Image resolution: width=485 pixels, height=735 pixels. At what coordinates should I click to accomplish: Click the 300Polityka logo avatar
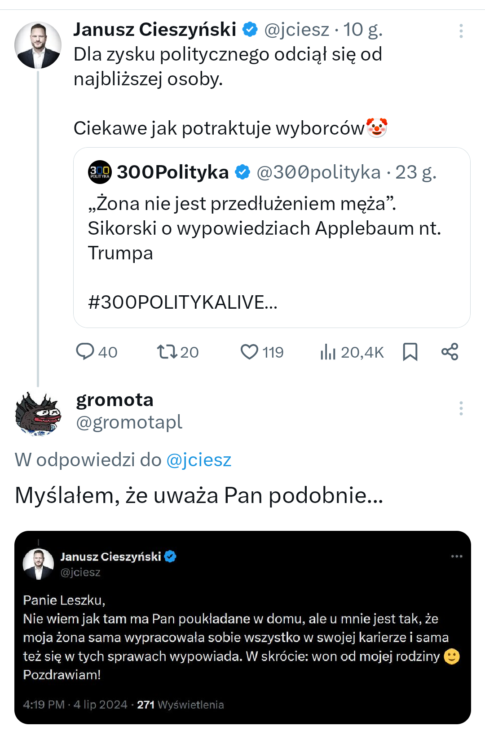pos(100,172)
